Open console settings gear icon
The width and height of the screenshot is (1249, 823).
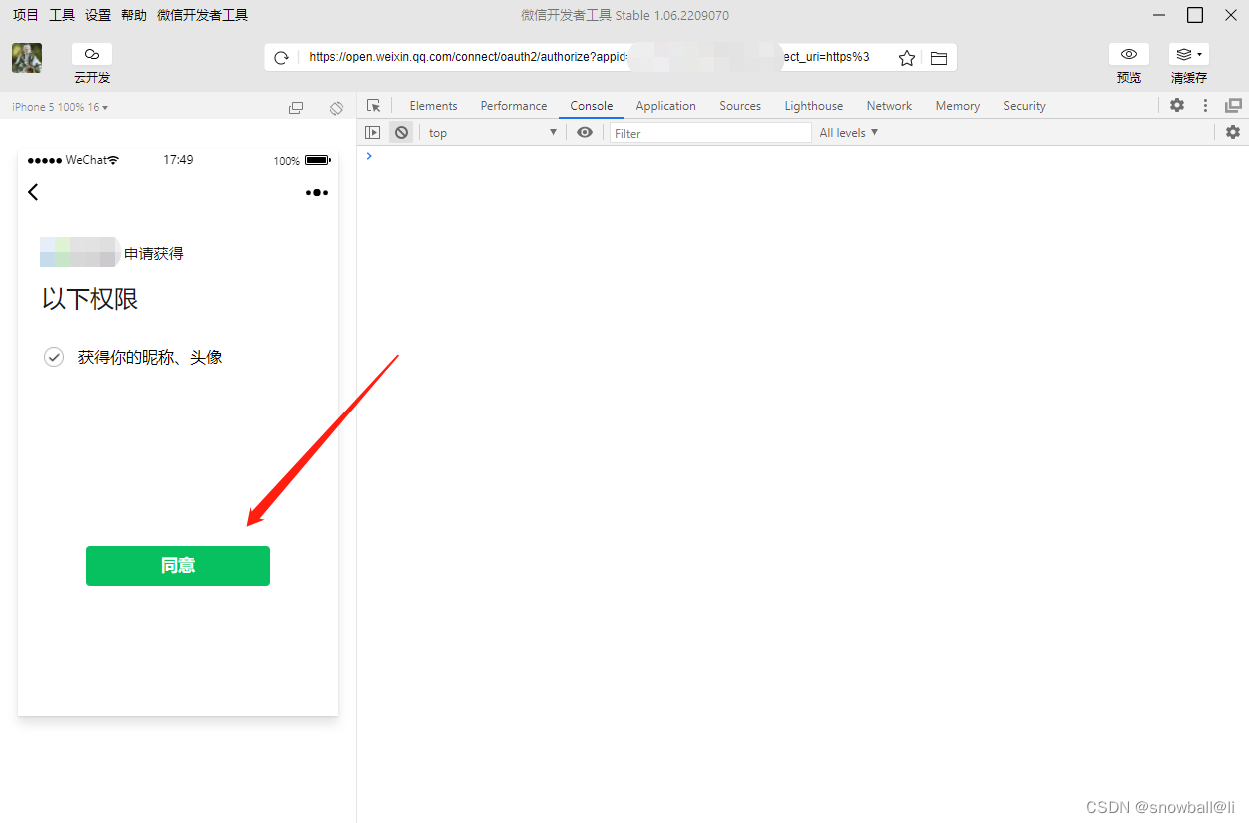(x=1233, y=132)
